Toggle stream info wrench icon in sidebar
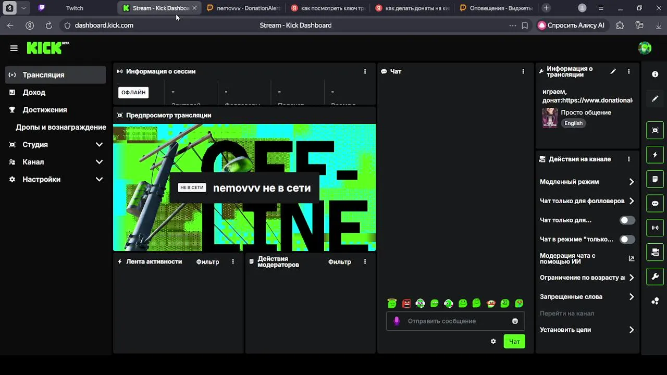The height and width of the screenshot is (375, 667). [655, 277]
